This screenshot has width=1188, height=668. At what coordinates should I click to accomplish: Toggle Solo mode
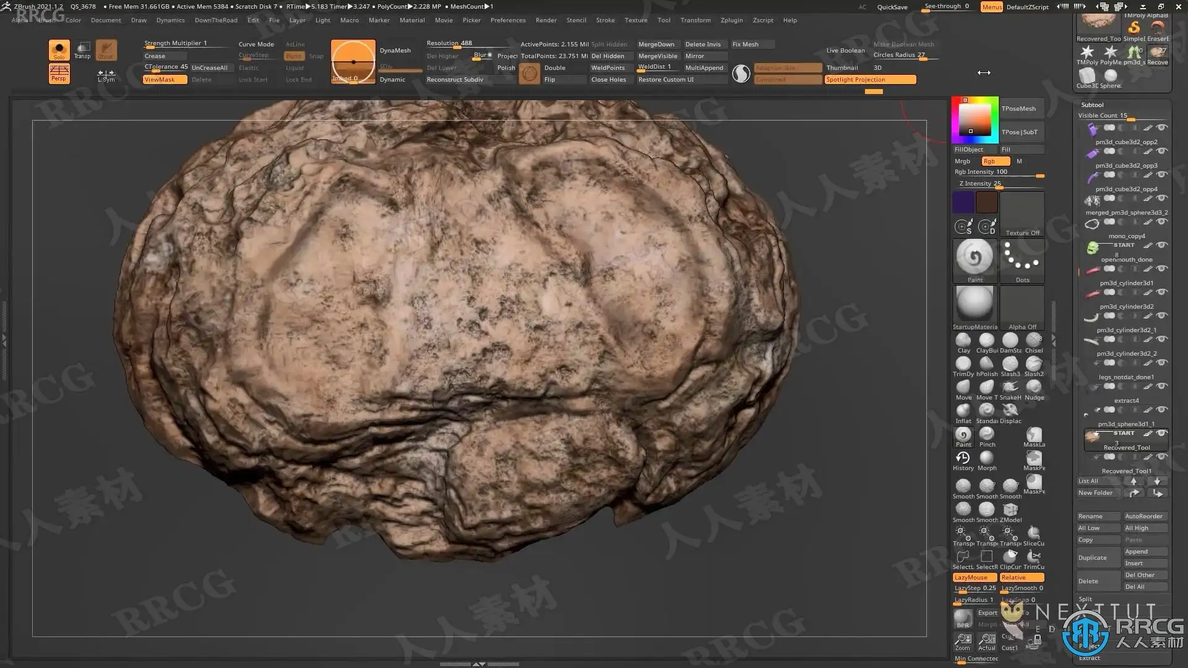tap(59, 50)
